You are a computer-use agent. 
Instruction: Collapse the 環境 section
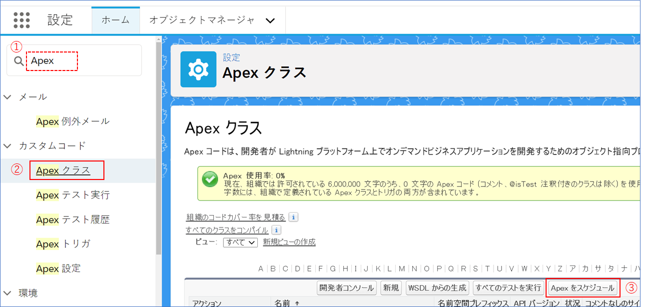8,293
